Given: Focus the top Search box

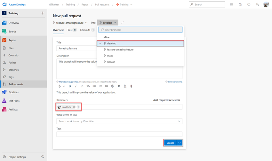Looking at the screenshot, I should (x=207, y=4).
